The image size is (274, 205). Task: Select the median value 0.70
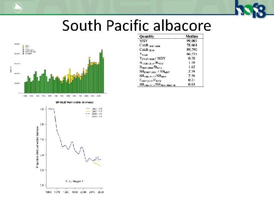[x=192, y=58]
